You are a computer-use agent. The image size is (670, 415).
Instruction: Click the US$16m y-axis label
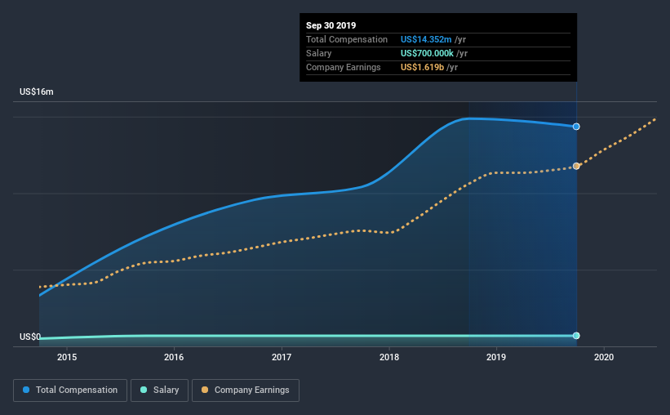37,92
